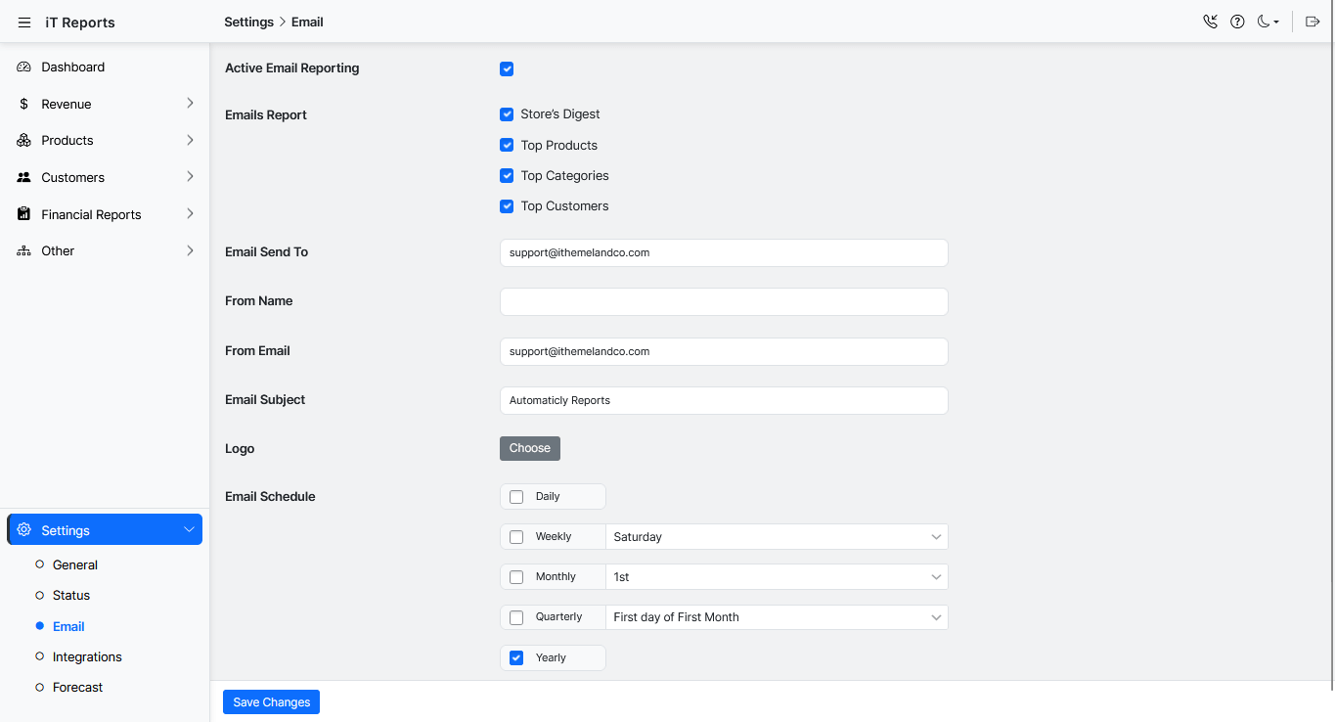Click the logout icon
1335x722 pixels.
click(1313, 22)
